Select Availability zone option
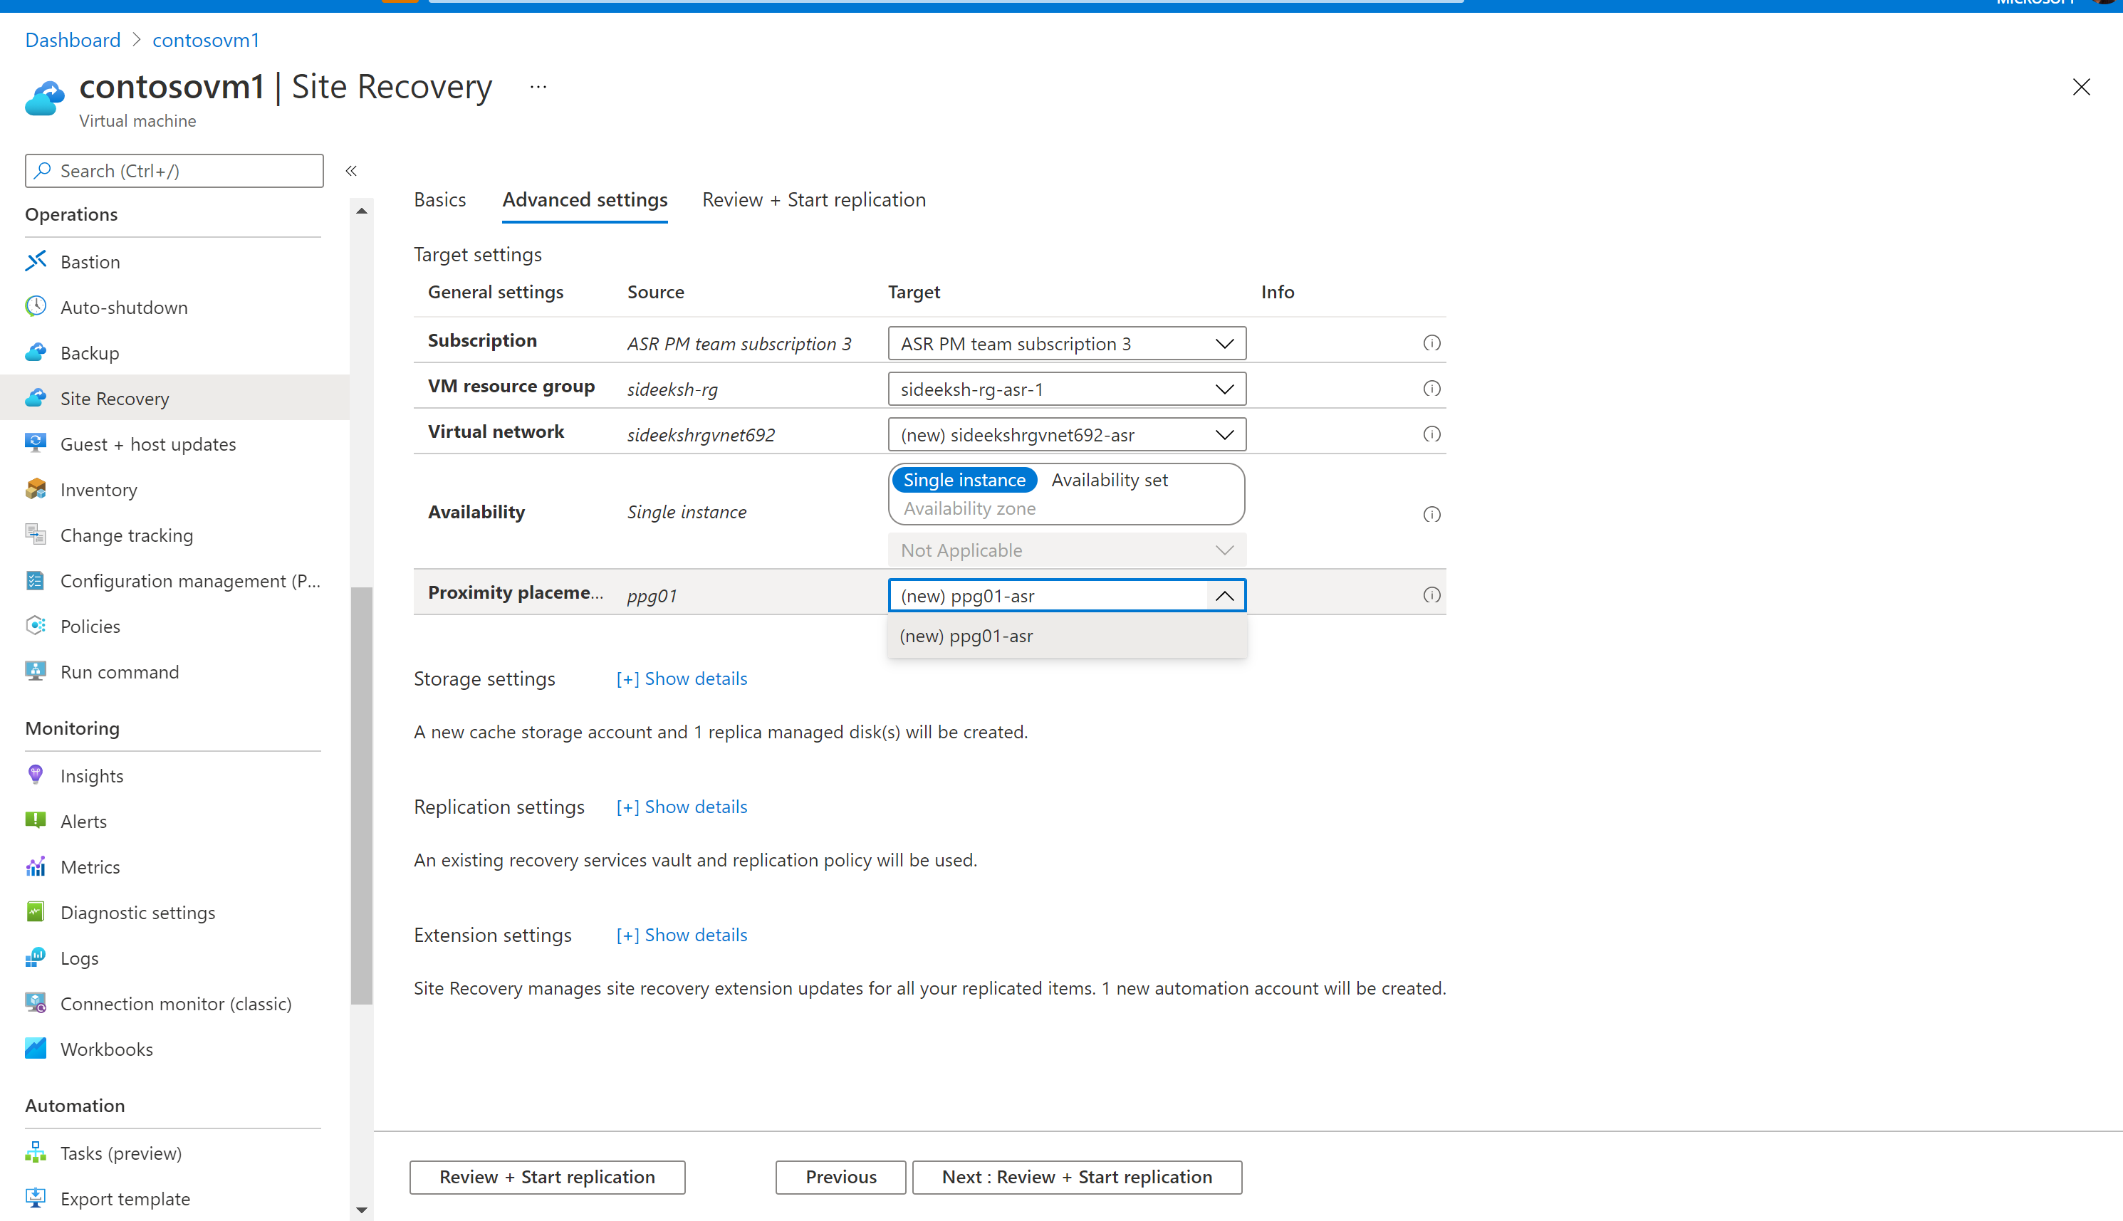 (x=969, y=508)
